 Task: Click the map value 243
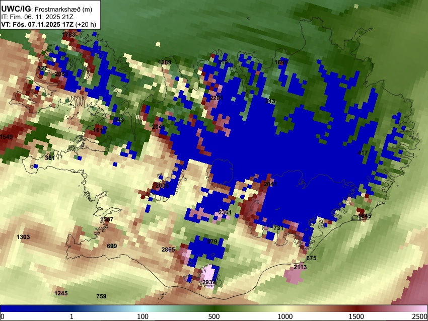270,101
